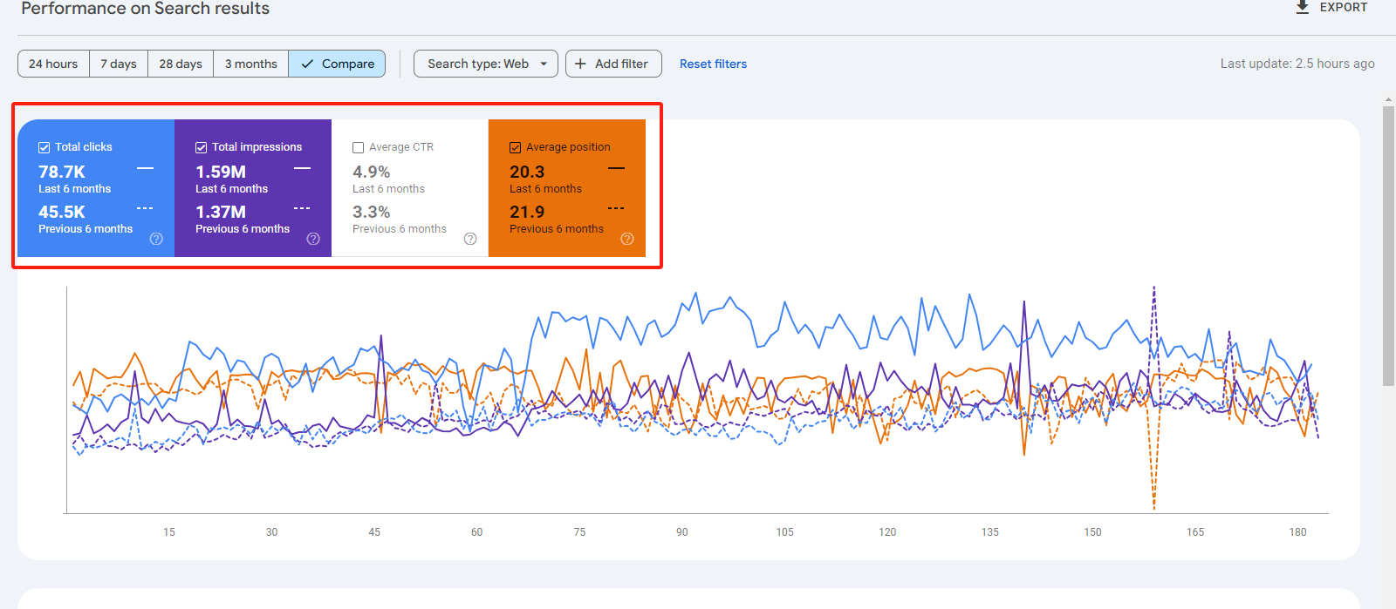Click the page vertical scrollbar thumb
Viewport: 1396px width, 609px height.
1388,246
